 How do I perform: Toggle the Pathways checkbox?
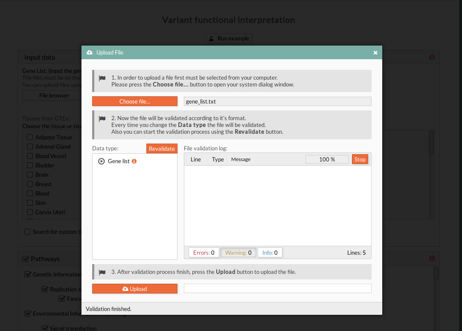(25, 259)
